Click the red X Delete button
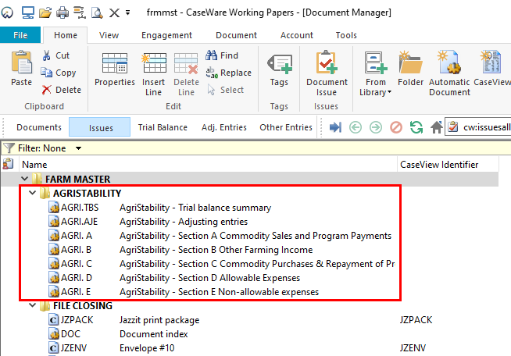 [61, 90]
